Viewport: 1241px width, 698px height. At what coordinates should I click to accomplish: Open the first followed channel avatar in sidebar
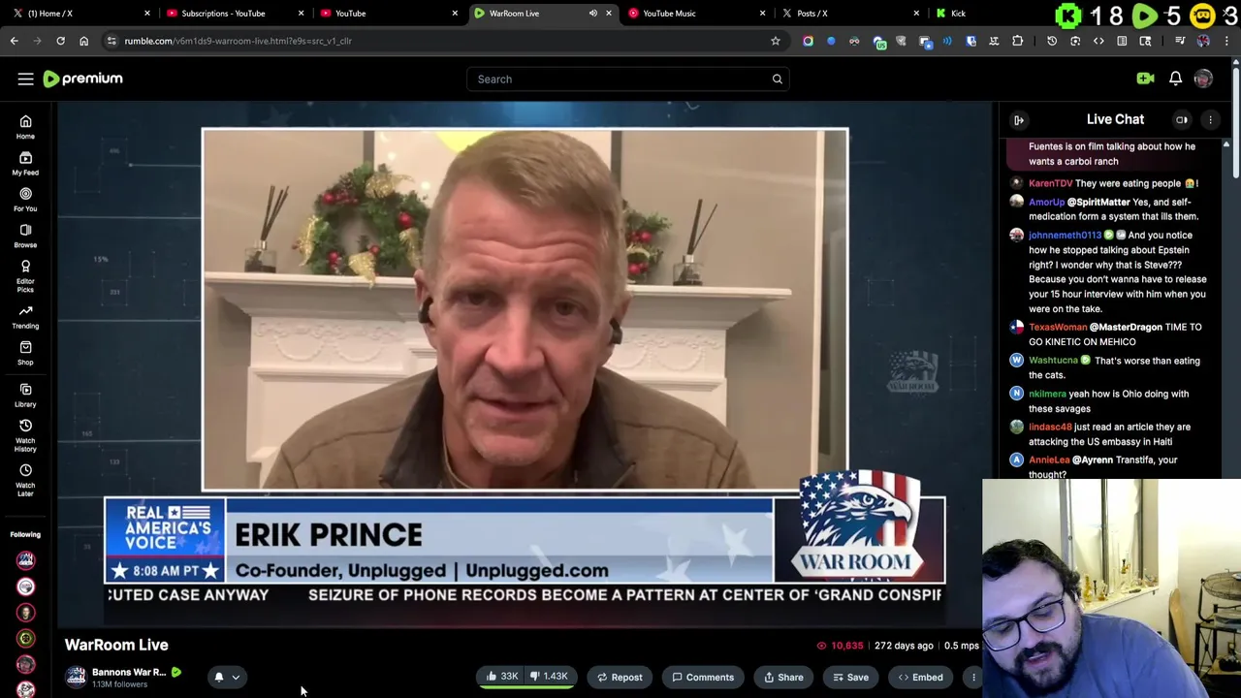point(25,560)
